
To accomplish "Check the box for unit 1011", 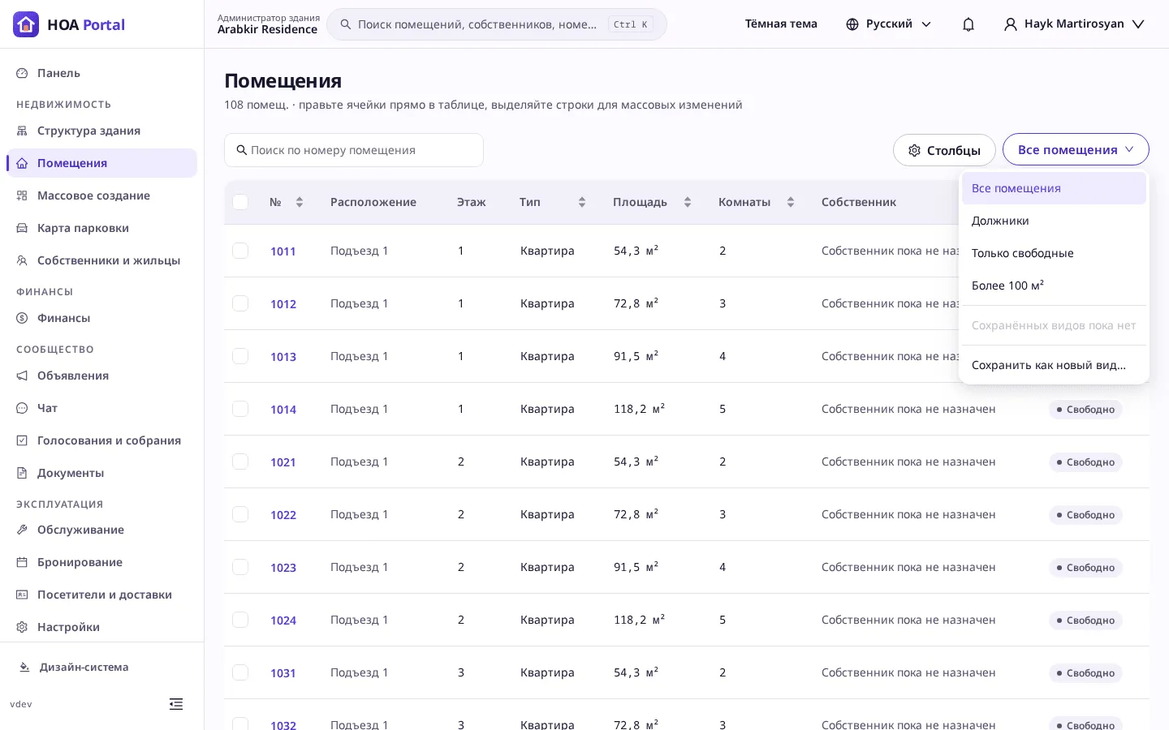I will pyautogui.click(x=240, y=251).
